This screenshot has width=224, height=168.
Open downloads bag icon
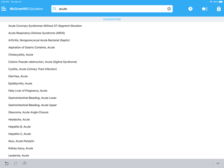point(219,9)
